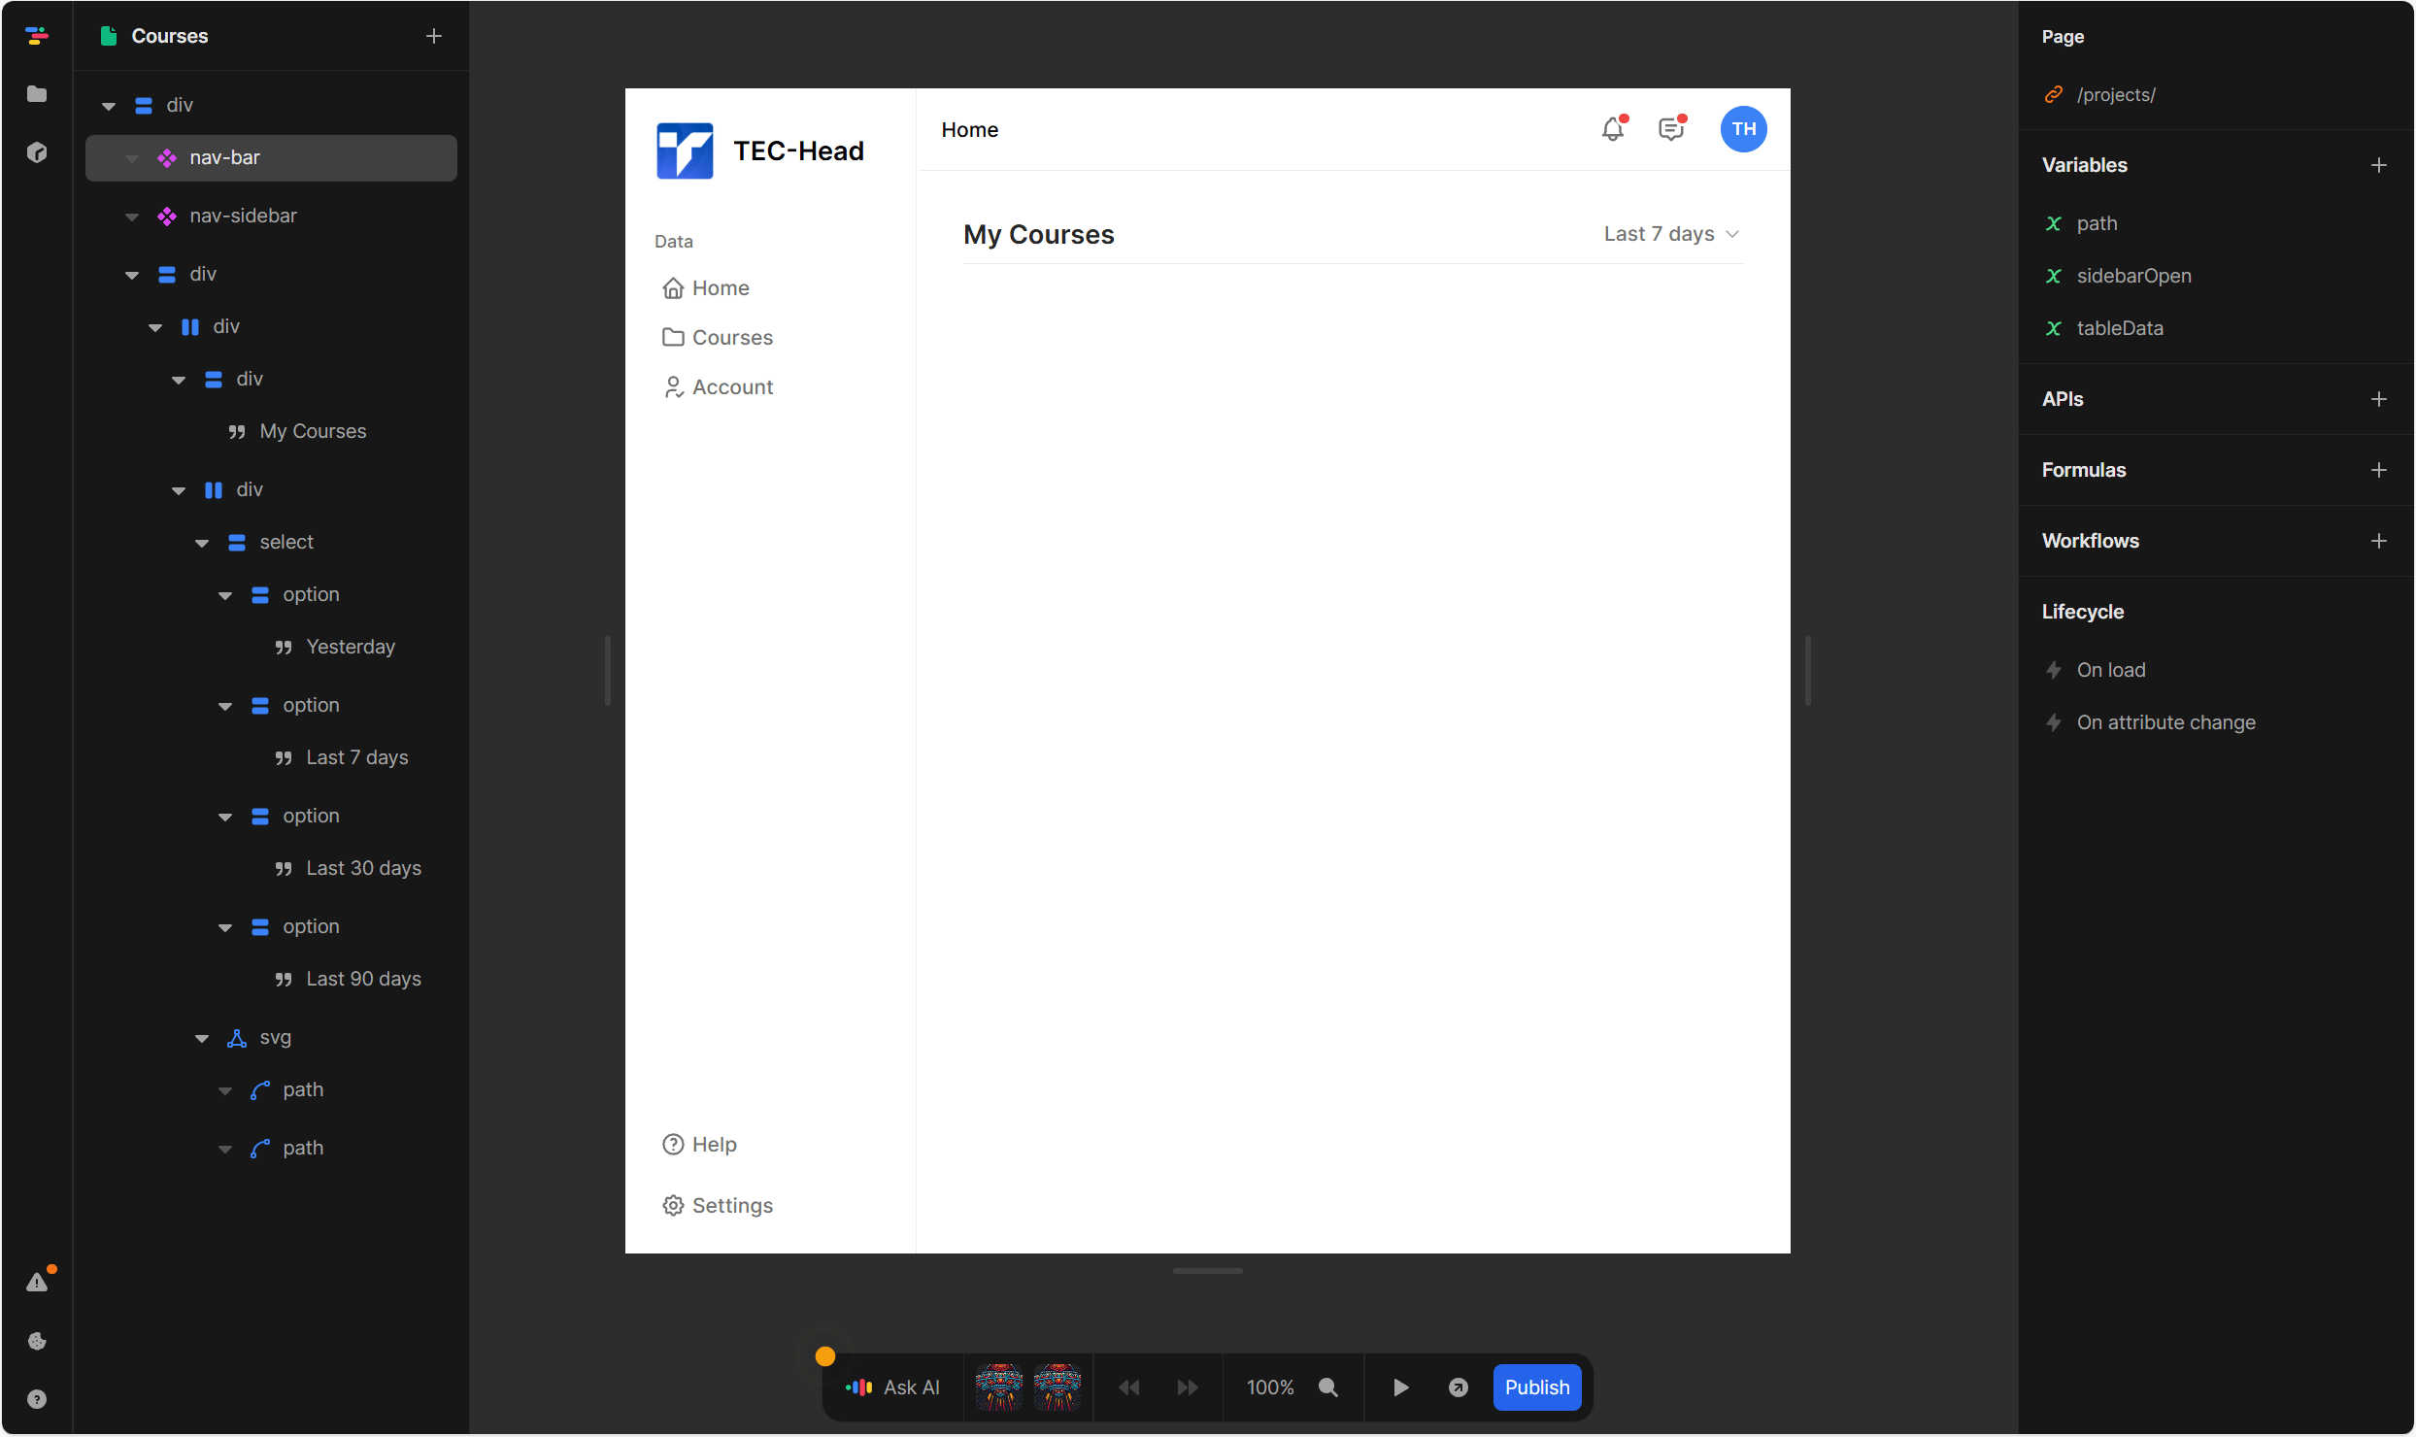The width and height of the screenshot is (2416, 1437).
Task: Open the Last 7 days dropdown in preview
Action: 1671,234
